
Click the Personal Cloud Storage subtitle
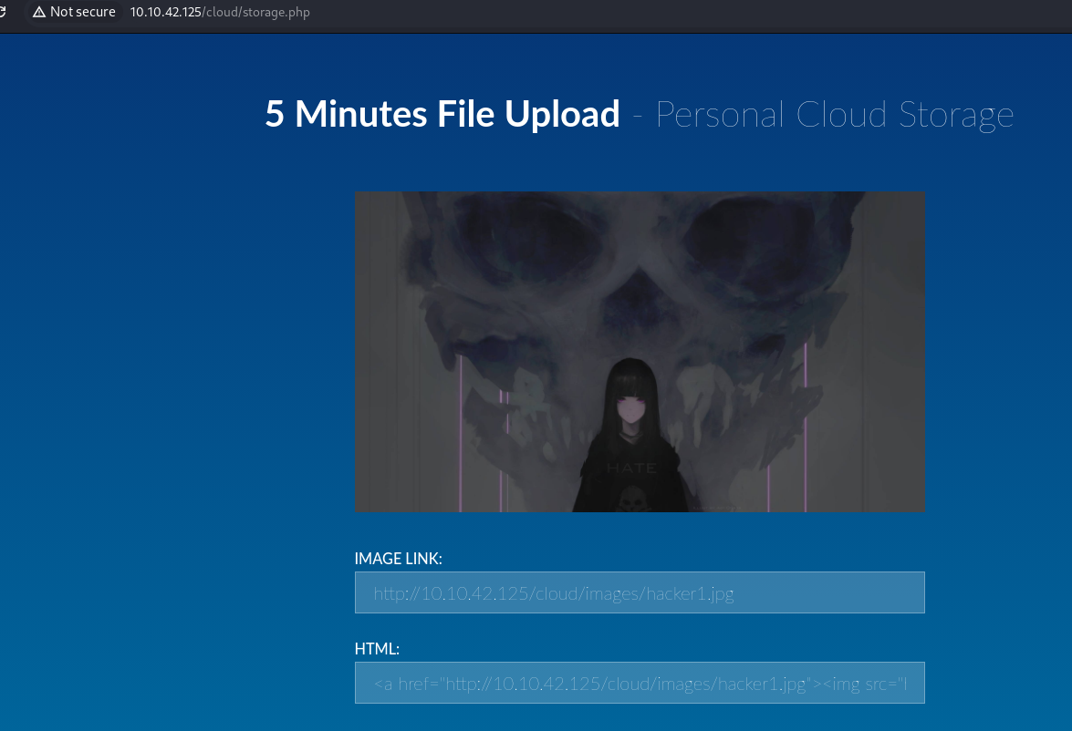(834, 115)
